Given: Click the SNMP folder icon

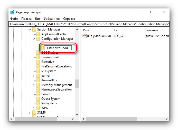Looking at the screenshot, I should 34,113.
